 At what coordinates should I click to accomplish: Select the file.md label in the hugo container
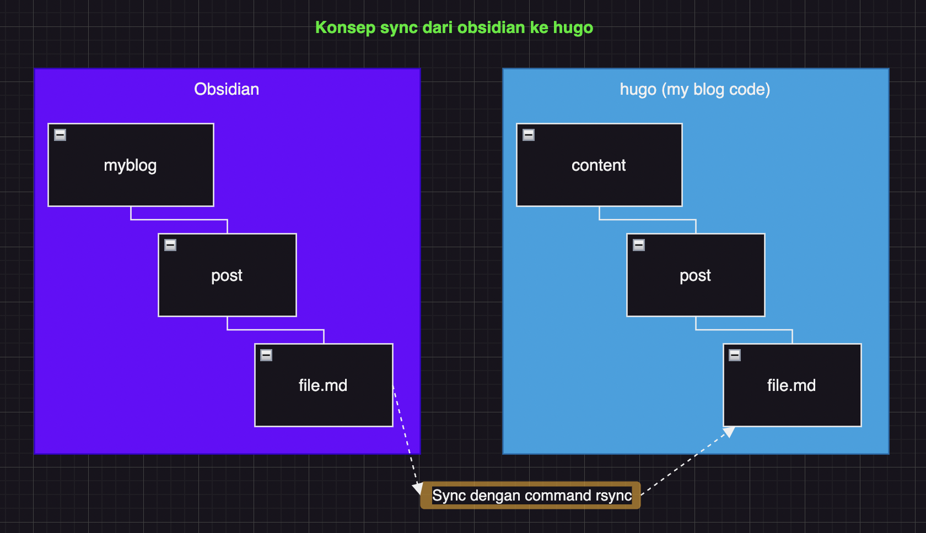pyautogui.click(x=792, y=385)
